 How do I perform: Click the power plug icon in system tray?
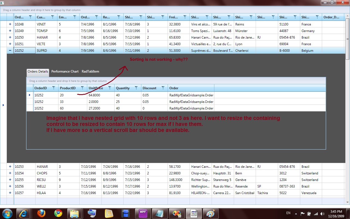(x=309, y=214)
